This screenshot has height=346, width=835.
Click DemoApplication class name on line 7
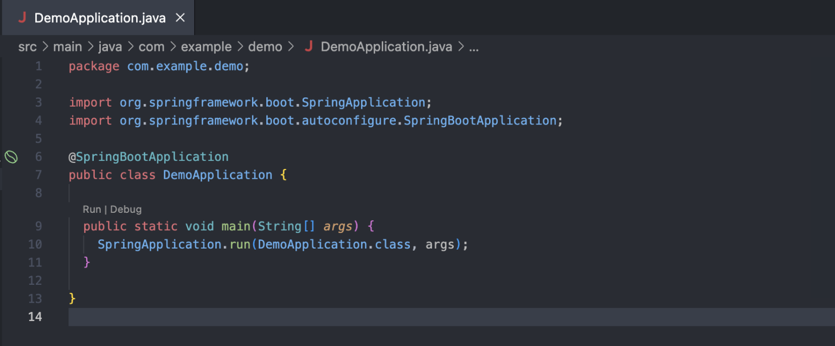217,175
